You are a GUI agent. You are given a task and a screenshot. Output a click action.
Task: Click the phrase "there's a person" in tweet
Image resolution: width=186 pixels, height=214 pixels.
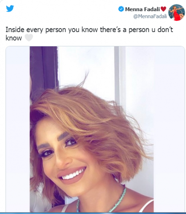pyautogui.click(x=125, y=29)
